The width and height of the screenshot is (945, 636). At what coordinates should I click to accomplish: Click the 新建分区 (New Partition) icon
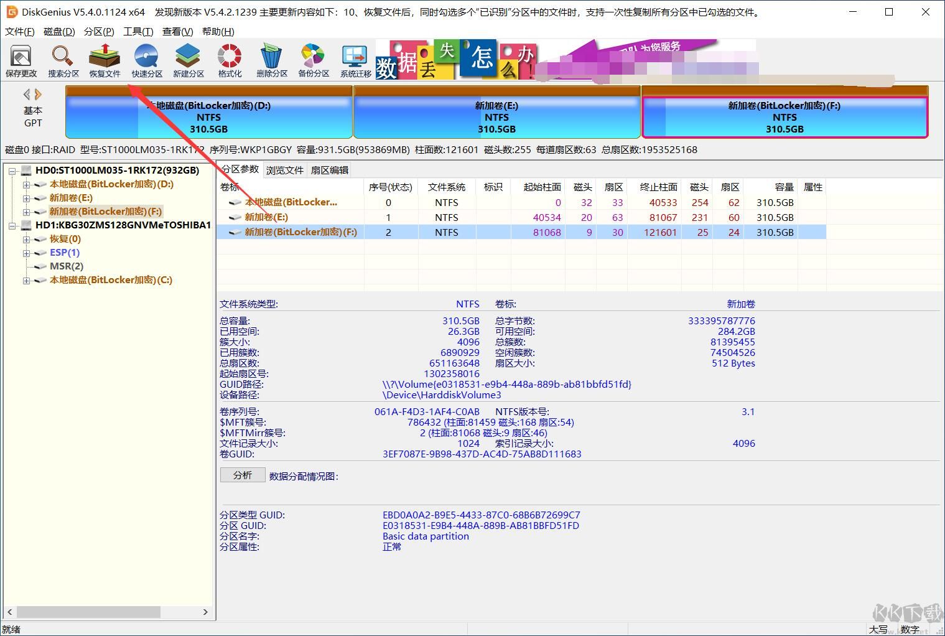(187, 59)
